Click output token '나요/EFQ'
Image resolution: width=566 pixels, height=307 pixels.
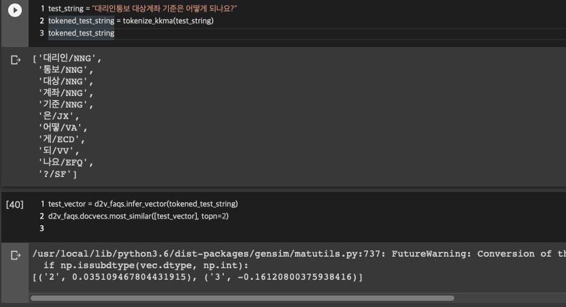pyautogui.click(x=66, y=162)
